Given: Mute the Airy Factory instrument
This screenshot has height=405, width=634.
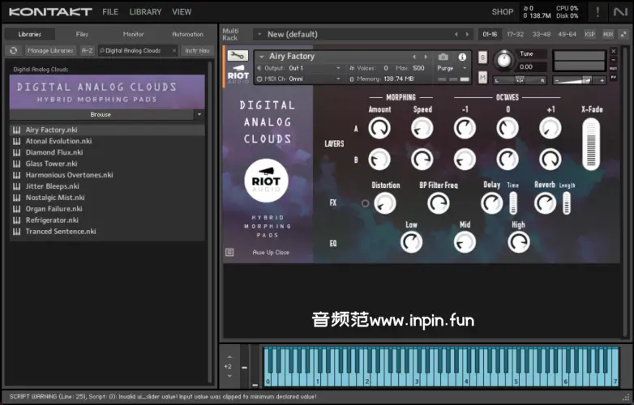Looking at the screenshot, I should click(x=483, y=77).
